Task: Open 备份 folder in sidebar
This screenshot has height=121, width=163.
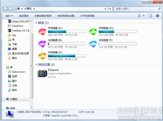Action: (12, 58)
